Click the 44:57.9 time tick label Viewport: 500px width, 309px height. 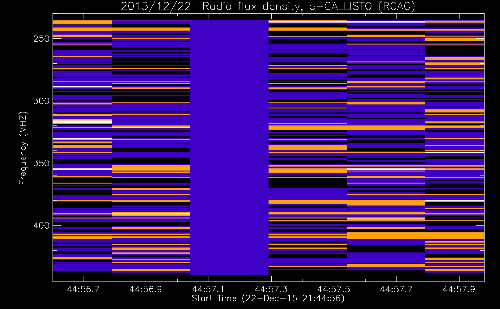[459, 289]
